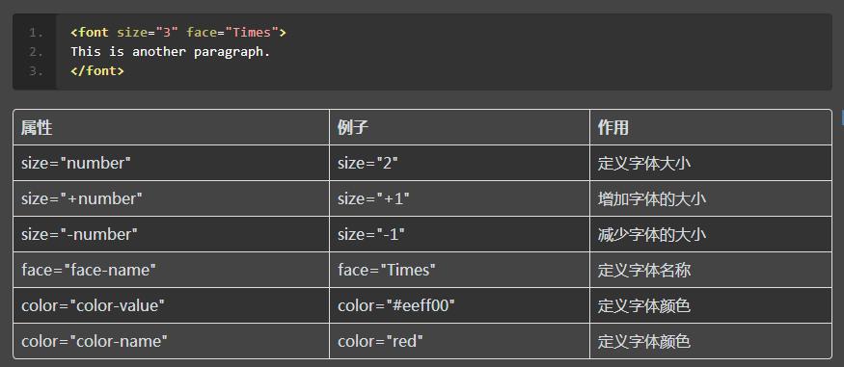Screen dimensions: 844x367
Task: Click the closing '</font>' tag line
Action: (96, 70)
